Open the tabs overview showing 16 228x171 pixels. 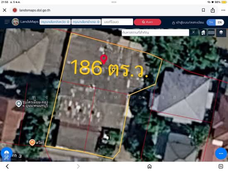(221, 166)
